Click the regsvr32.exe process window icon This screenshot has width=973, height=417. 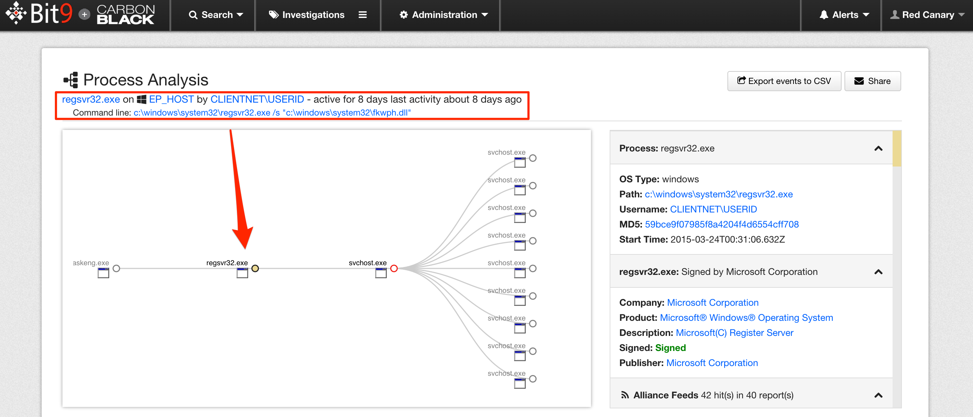[x=242, y=273]
